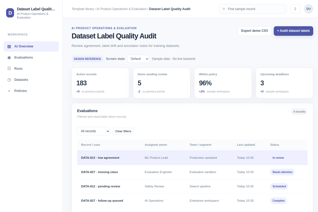
Task: Click the ML Product Lead owner cell
Action: [156, 158]
